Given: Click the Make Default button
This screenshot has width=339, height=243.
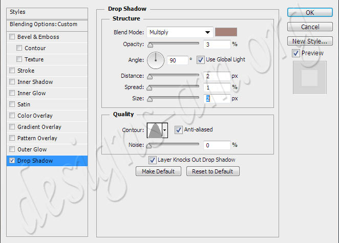Looking at the screenshot, I should (x=158, y=171).
